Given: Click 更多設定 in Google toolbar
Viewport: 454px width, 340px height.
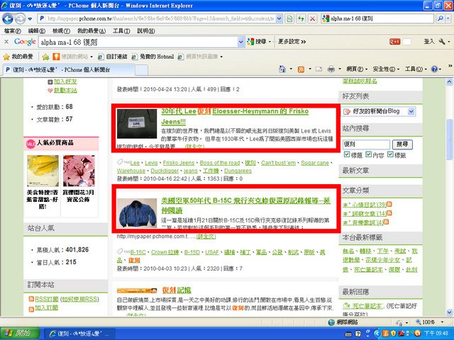Looking at the screenshot, I should (x=292, y=42).
